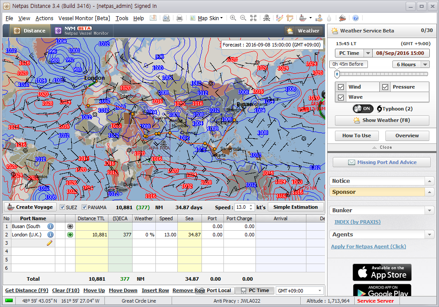Click the App Store download badge
439x307 pixels.
pos(382,272)
